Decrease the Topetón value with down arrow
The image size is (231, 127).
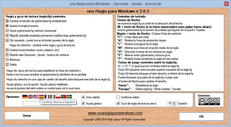174,104
